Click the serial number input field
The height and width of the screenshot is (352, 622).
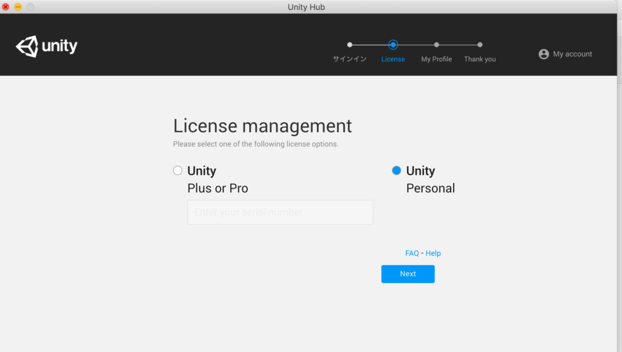(280, 212)
